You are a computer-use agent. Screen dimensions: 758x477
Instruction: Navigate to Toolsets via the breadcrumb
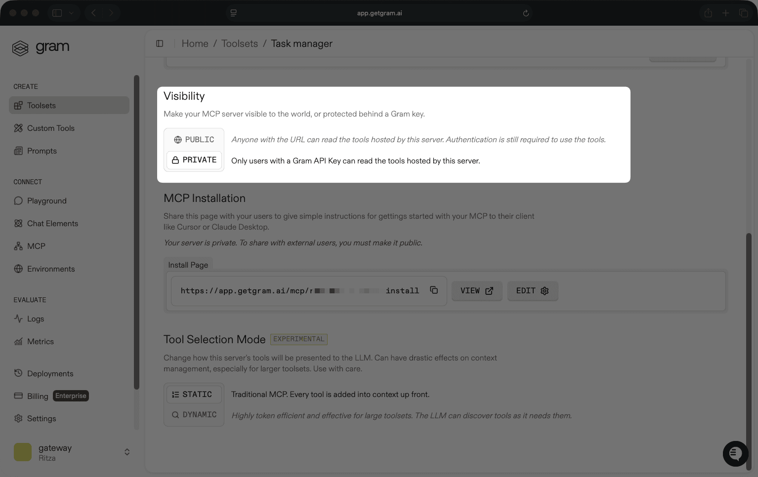[240, 43]
